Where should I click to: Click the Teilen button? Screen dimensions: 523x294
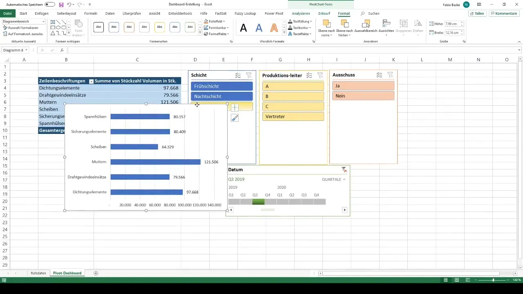pos(477,13)
